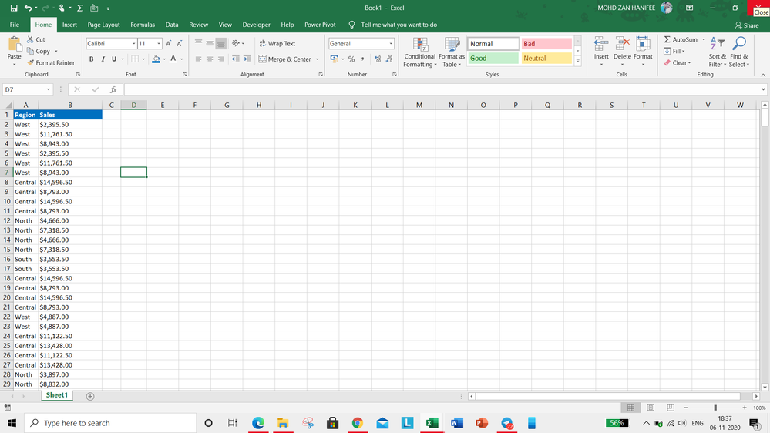Click the zoom slider handle
The image size is (770, 433).
[715, 408]
